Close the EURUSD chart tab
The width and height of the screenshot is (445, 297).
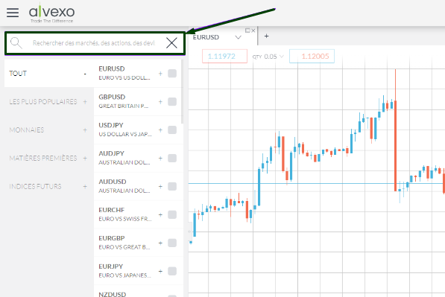[x=253, y=31]
